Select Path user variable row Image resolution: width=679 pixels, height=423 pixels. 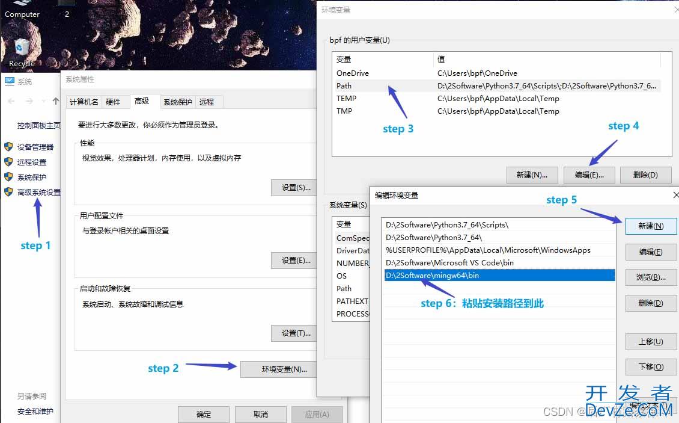point(496,85)
